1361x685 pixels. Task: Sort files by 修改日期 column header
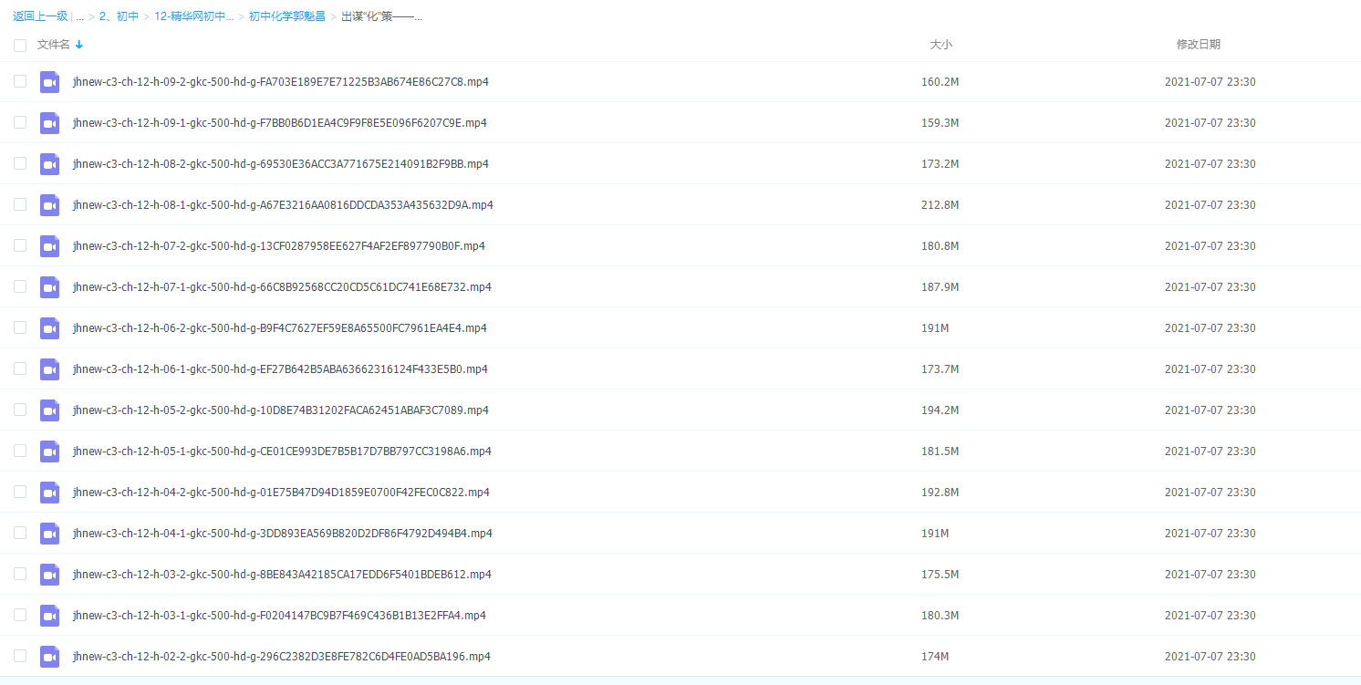click(1198, 45)
